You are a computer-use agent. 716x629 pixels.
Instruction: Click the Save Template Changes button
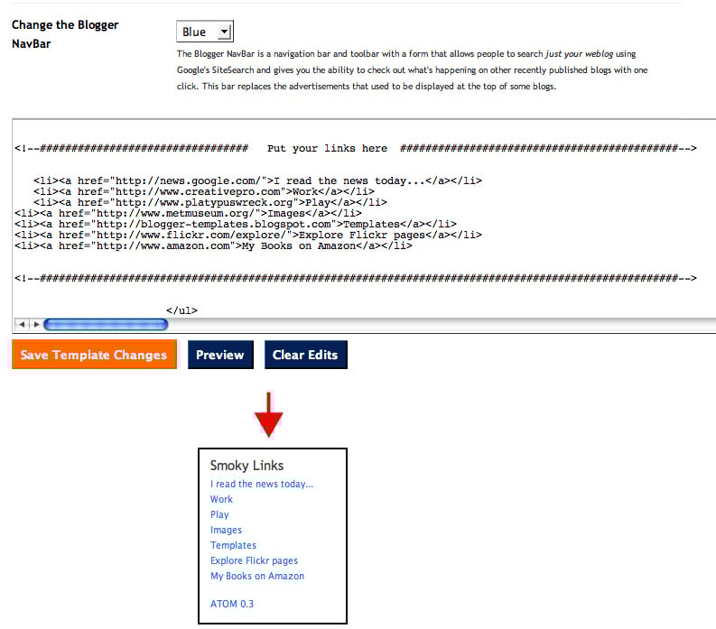coord(93,355)
